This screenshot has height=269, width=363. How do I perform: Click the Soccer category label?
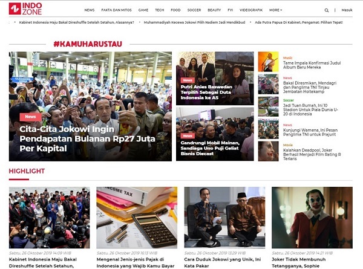click(288, 100)
